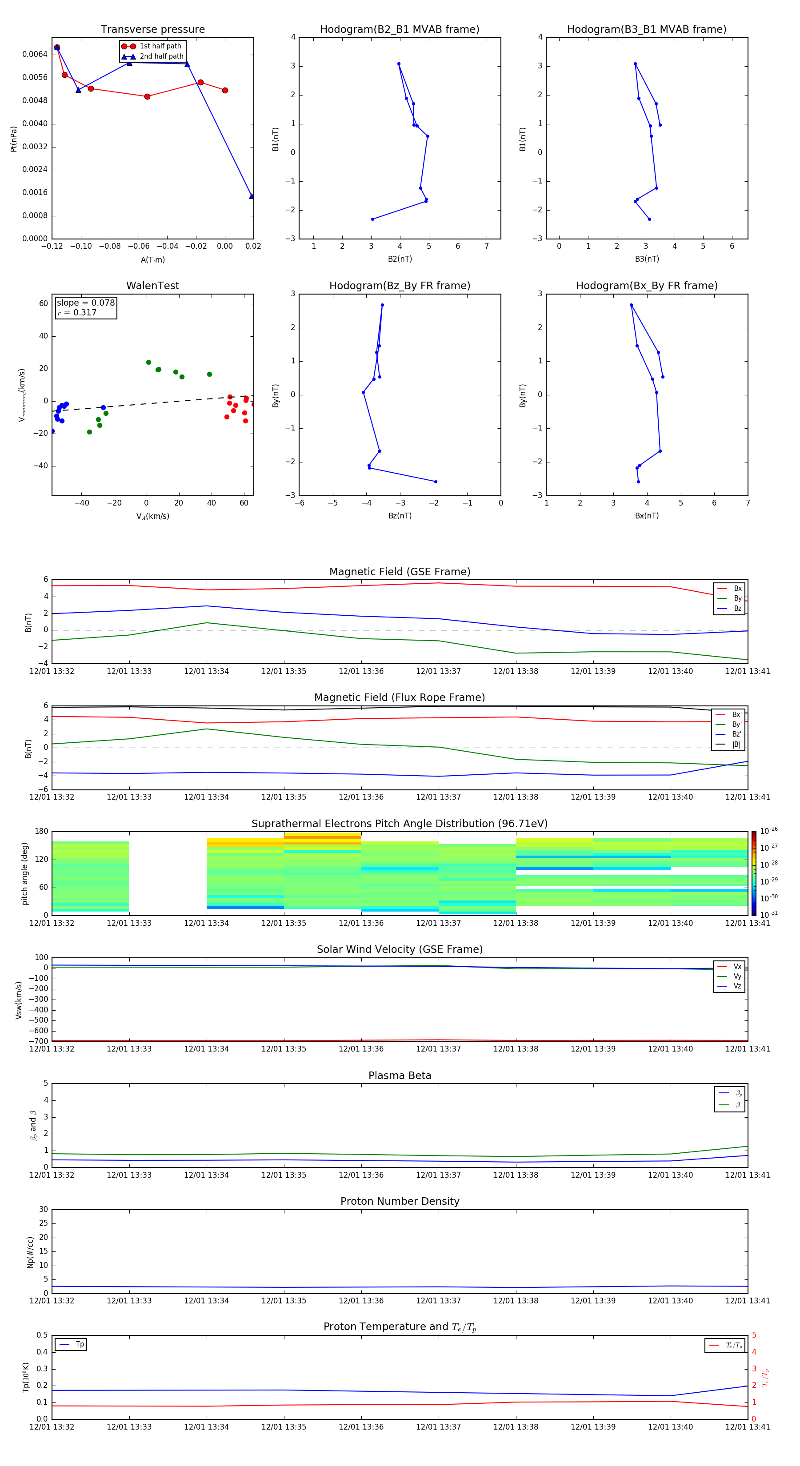Image resolution: width=800 pixels, height=1466 pixels.
Task: Click the 'Hodogram(Bz_By FR frame)' title
Action: tap(400, 286)
